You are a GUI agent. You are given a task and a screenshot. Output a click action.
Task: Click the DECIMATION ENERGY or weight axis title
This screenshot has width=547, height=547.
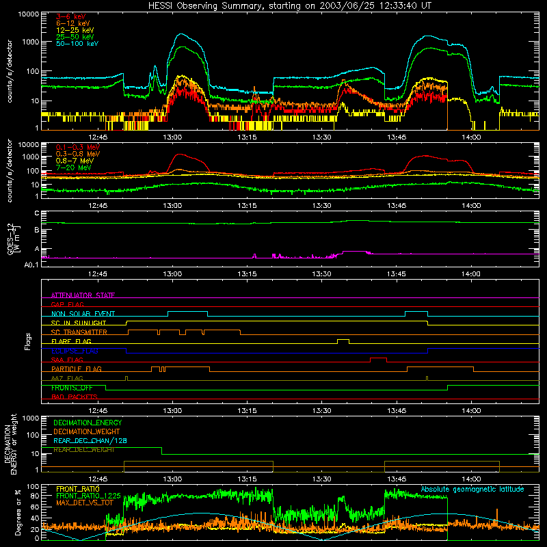(x=10, y=444)
